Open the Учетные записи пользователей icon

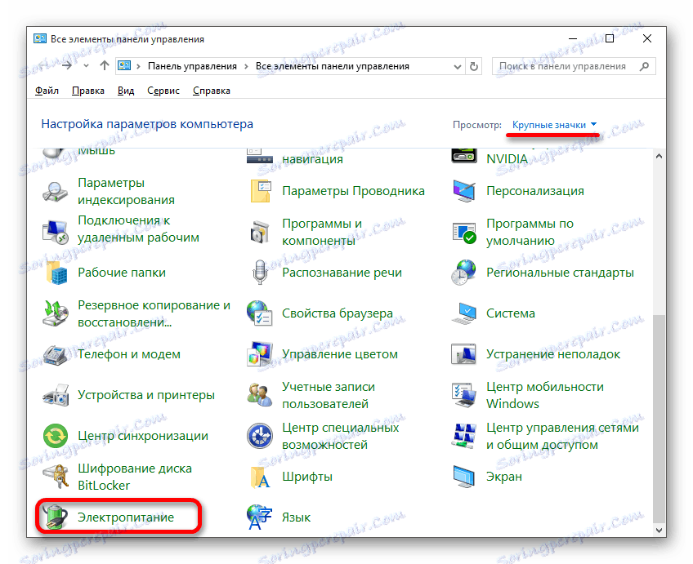point(259,395)
